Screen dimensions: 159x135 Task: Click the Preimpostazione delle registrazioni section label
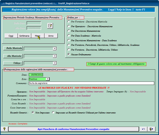39,69
